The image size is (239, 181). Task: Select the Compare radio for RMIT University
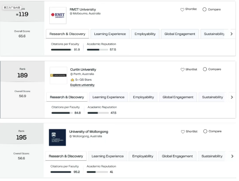[204, 9]
